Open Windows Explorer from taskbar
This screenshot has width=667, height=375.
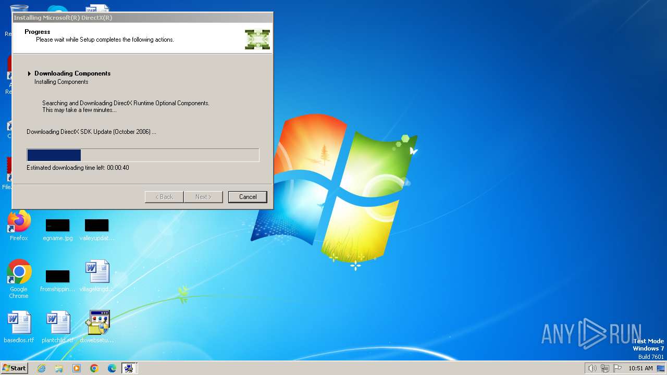[x=59, y=368]
